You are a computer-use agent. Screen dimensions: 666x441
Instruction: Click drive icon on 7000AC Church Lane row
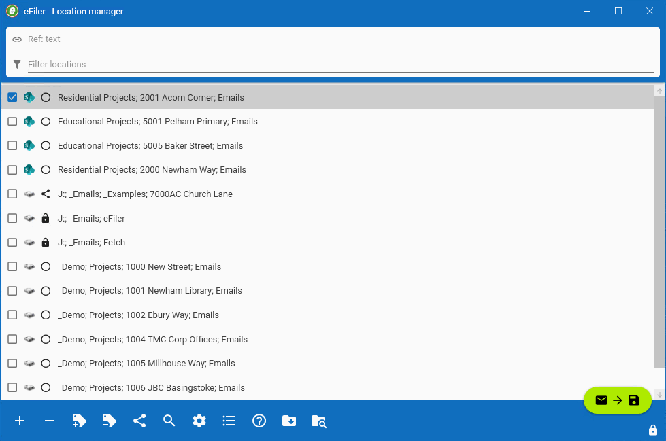[x=29, y=194]
